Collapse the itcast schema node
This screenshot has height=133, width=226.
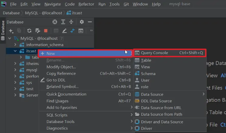click(x=15, y=51)
